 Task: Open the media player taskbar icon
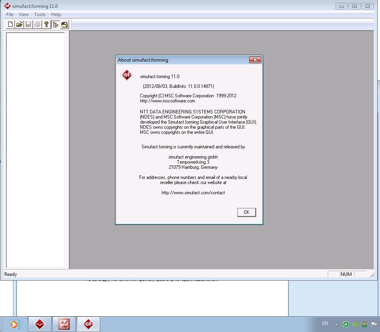tap(15, 324)
